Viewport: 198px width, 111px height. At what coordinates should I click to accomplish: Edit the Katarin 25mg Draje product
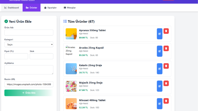click(x=160, y=69)
